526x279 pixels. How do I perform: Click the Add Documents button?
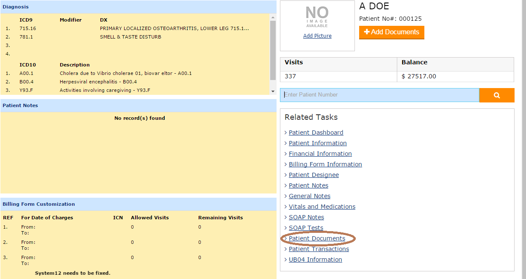pyautogui.click(x=391, y=32)
